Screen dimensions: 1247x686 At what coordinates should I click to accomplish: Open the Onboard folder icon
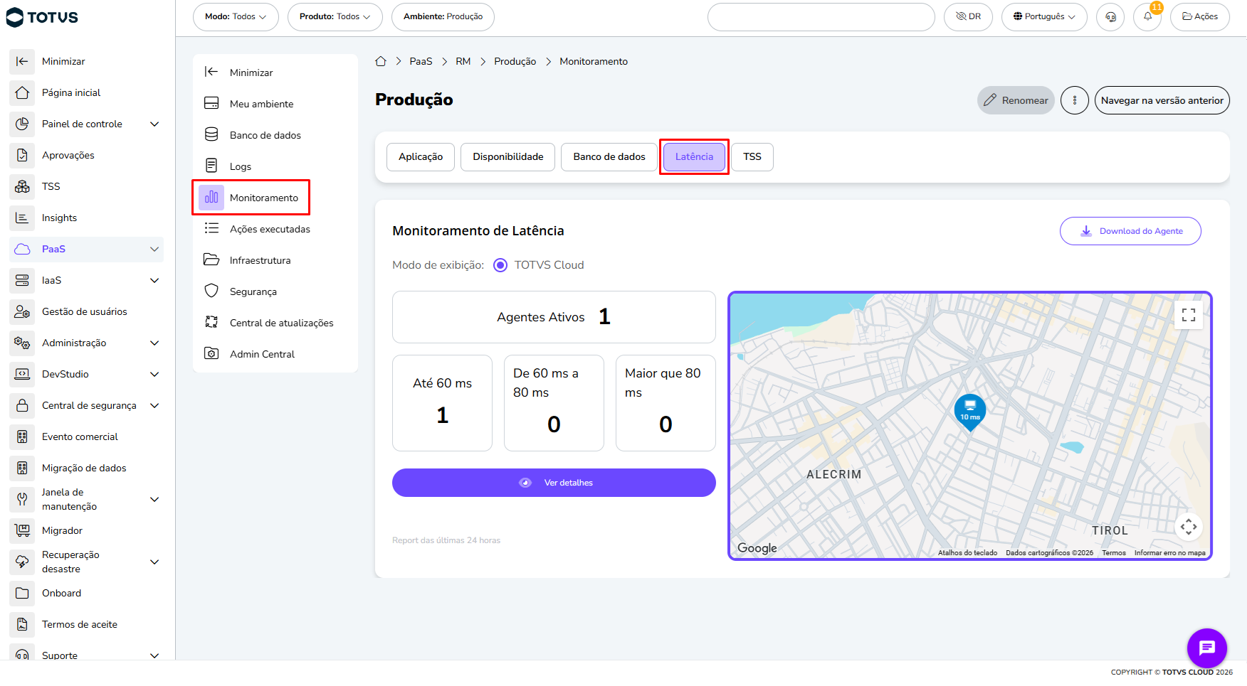pyautogui.click(x=22, y=593)
